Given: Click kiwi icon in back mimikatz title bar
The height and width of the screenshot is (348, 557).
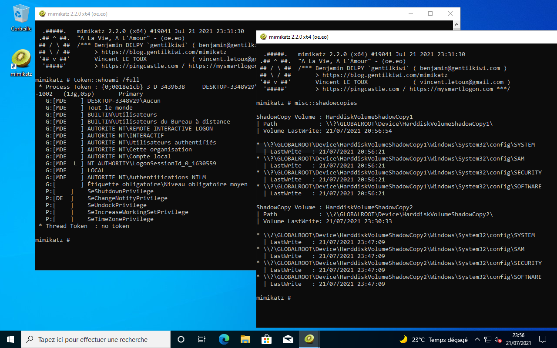Looking at the screenshot, I should coord(42,13).
